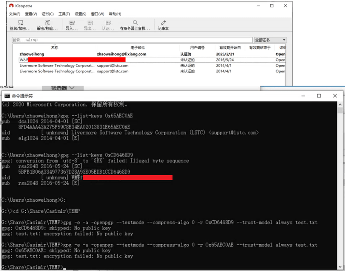Image resolution: width=345 pixels, height=271 pixels.
Task: Click the certificate search input field
Action: click(x=131, y=40)
